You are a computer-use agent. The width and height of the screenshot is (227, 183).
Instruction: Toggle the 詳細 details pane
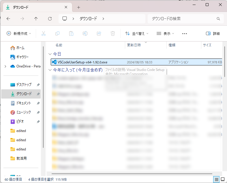[213, 33]
